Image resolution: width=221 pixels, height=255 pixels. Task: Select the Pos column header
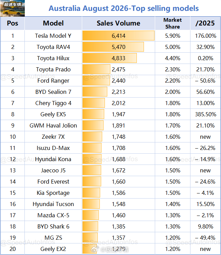point(13,23)
